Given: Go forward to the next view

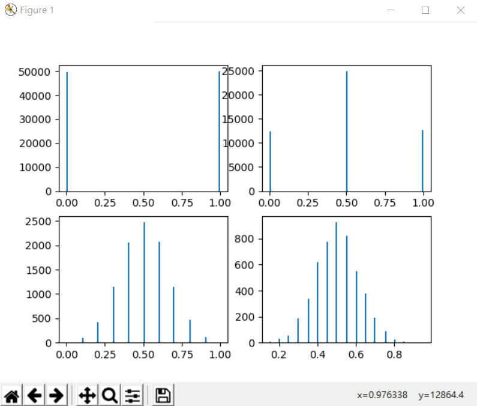Looking at the screenshot, I should 56,395.
